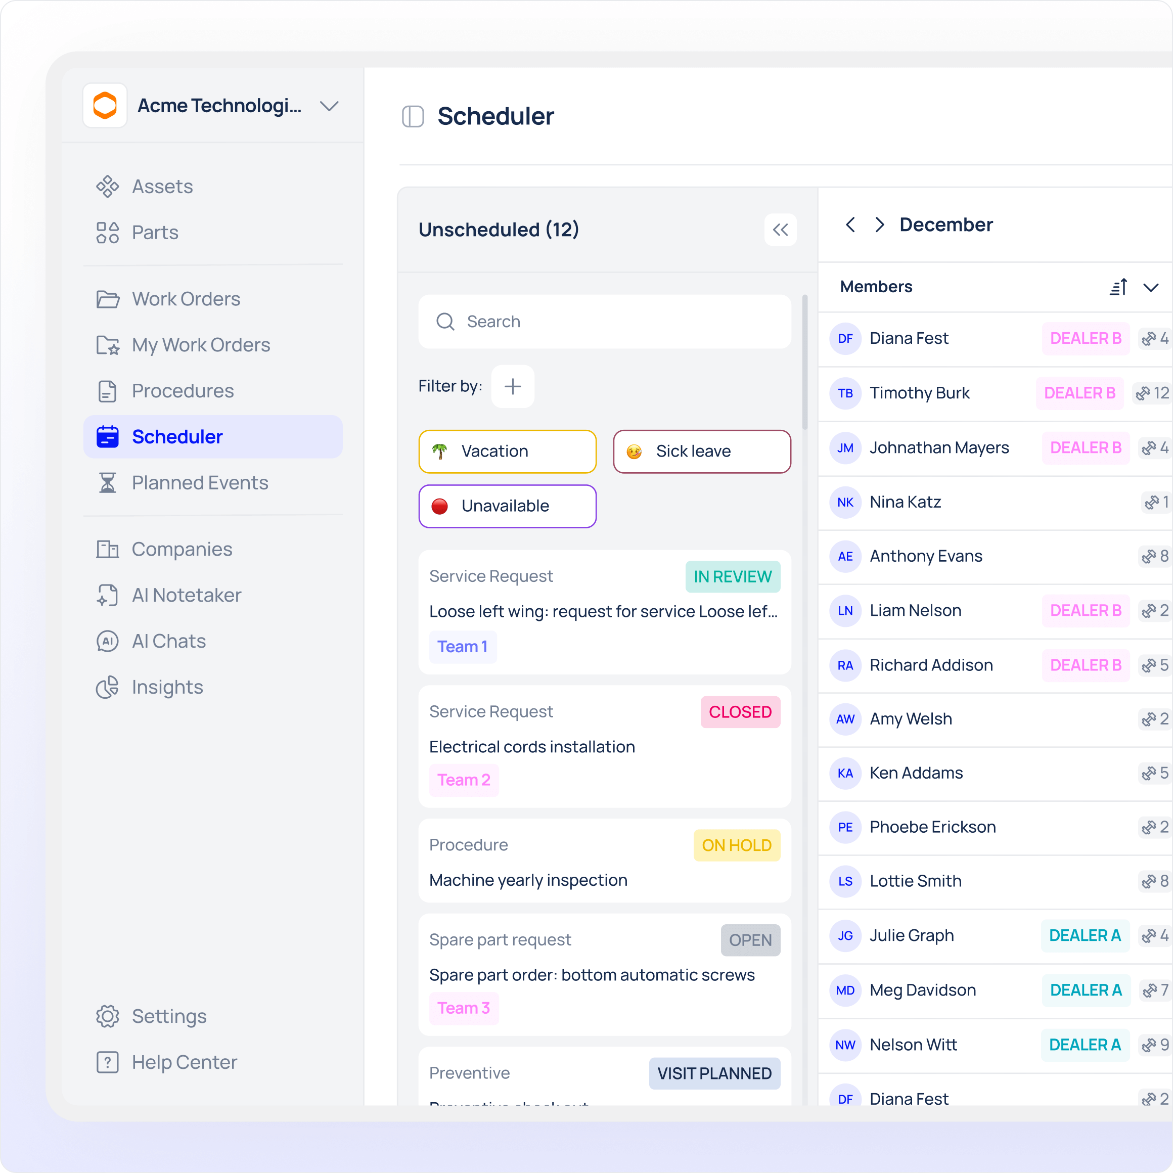Click the Acme Technologies orange logo

point(105,106)
